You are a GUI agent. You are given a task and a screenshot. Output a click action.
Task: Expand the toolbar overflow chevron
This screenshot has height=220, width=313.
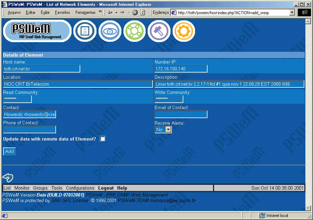tap(100, 12)
